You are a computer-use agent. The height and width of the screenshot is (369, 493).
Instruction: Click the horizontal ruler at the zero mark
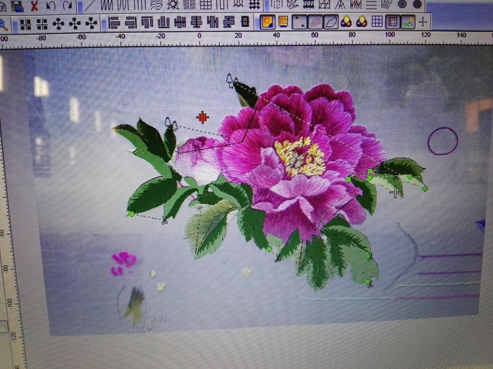[x=199, y=36]
